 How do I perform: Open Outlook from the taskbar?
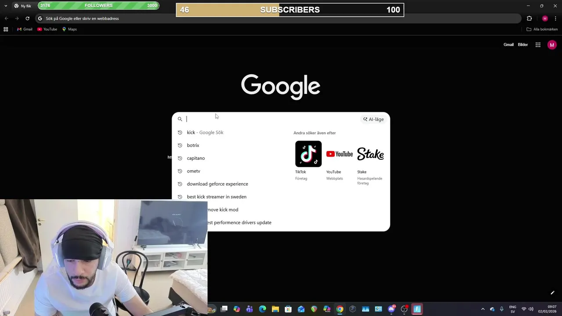pos(301,309)
